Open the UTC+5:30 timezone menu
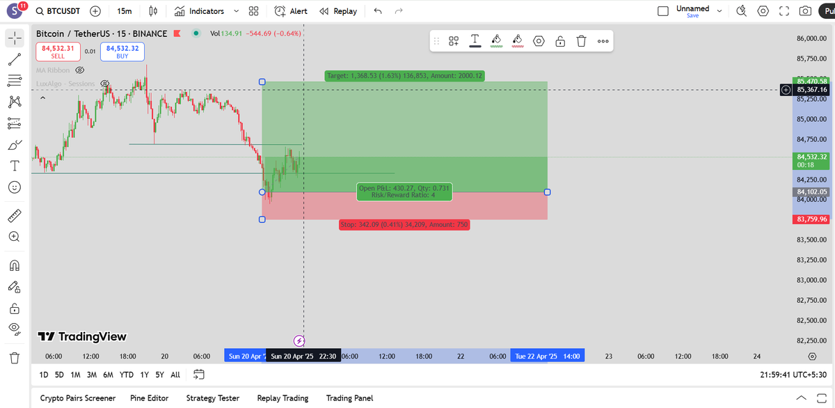The height and width of the screenshot is (408, 835). (x=794, y=375)
